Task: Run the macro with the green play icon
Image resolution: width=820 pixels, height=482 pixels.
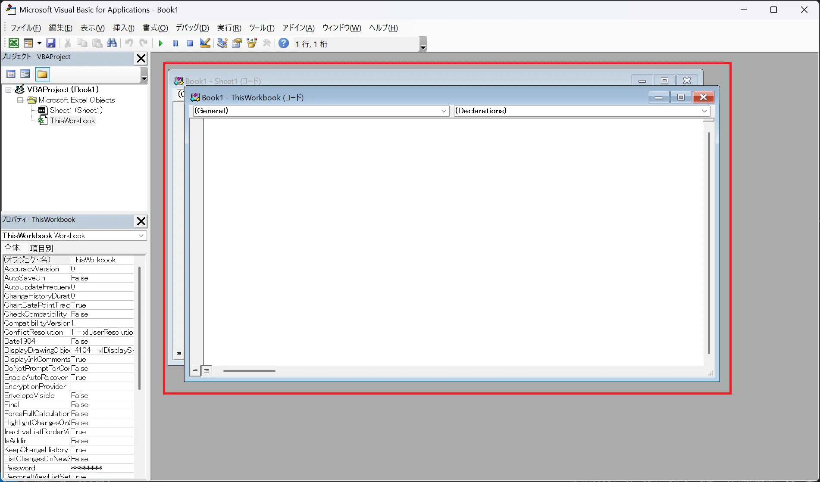Action: point(160,43)
